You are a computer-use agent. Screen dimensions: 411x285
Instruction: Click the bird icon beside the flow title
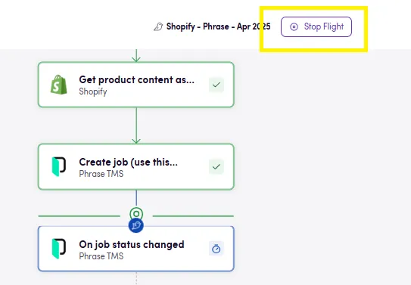click(x=158, y=26)
